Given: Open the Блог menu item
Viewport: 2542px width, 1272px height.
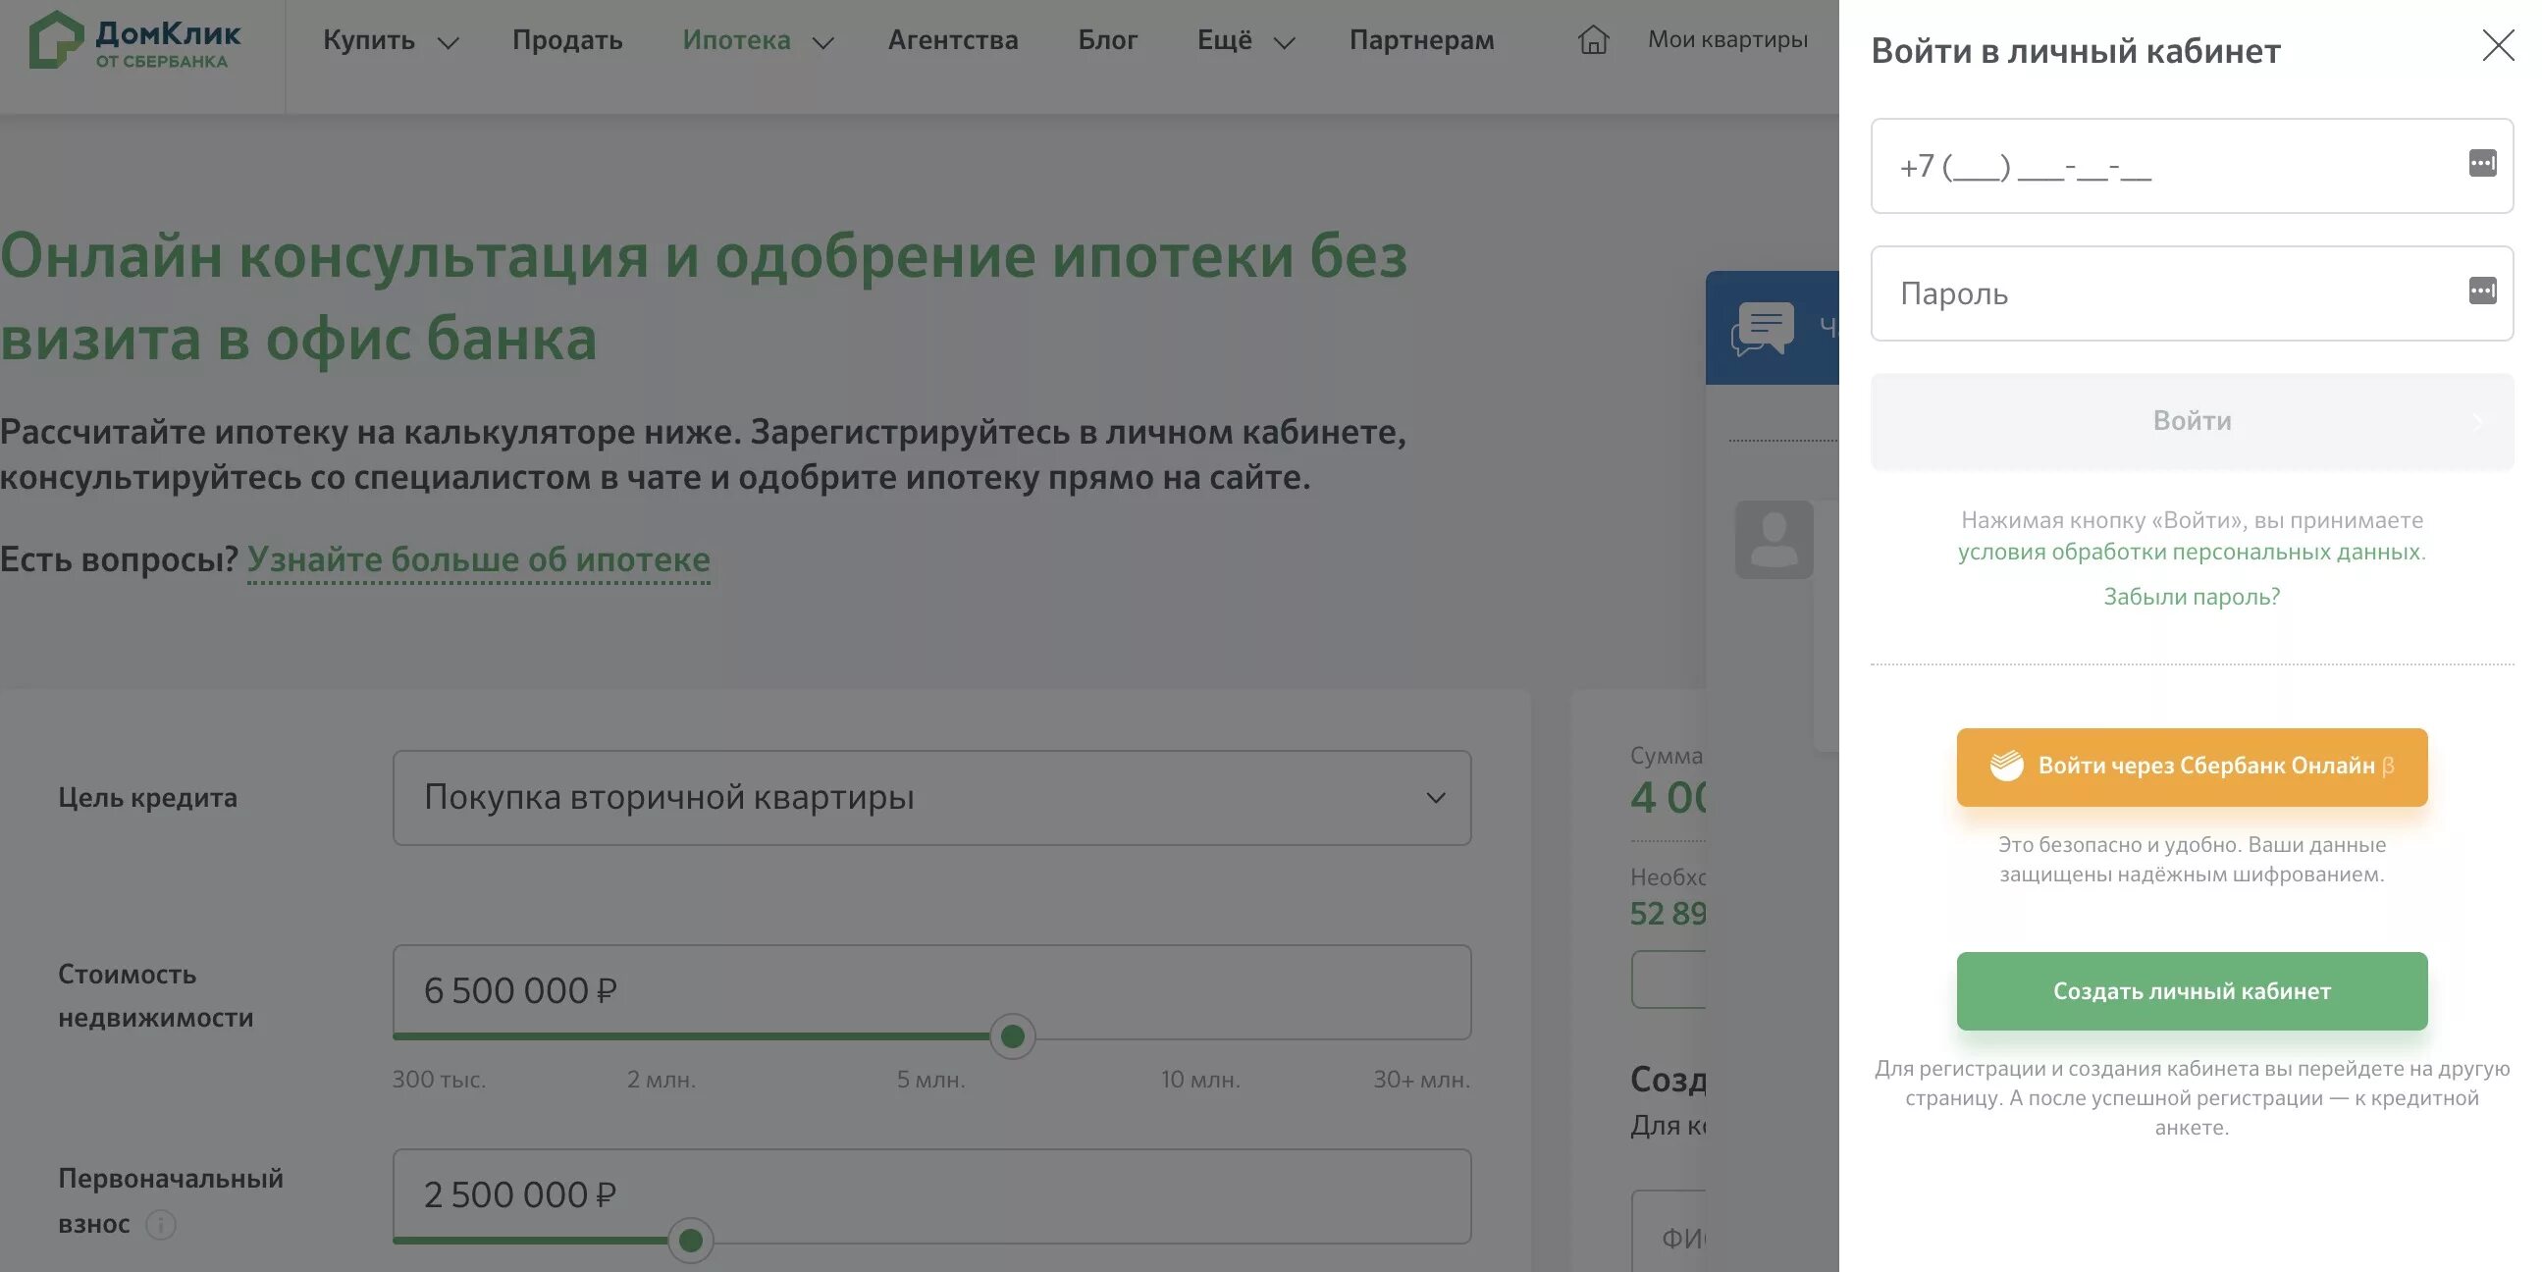Looking at the screenshot, I should coord(1106,40).
